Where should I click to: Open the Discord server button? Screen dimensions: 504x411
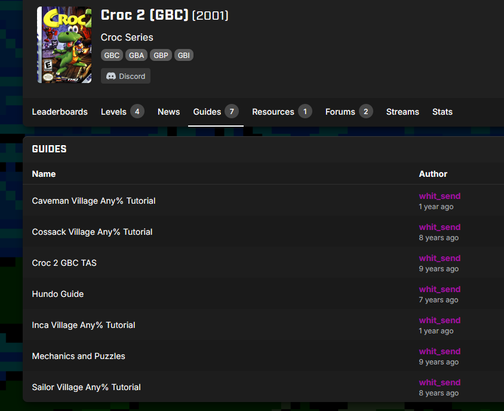125,76
